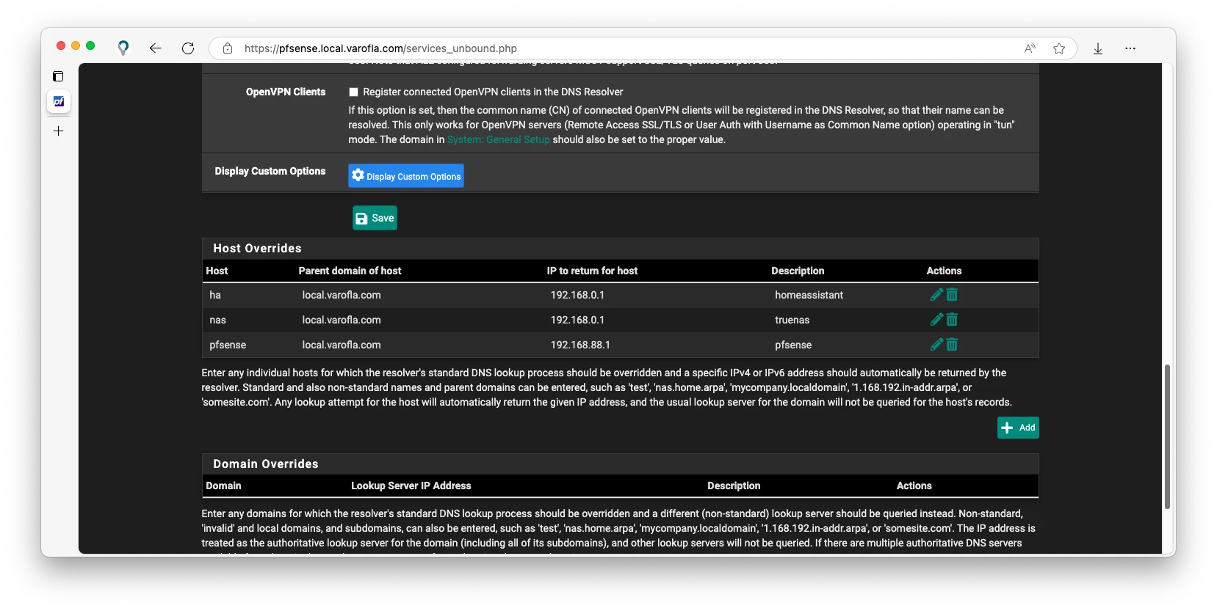1217x611 pixels.
Task: Open the browser's more options menu
Action: [1130, 48]
